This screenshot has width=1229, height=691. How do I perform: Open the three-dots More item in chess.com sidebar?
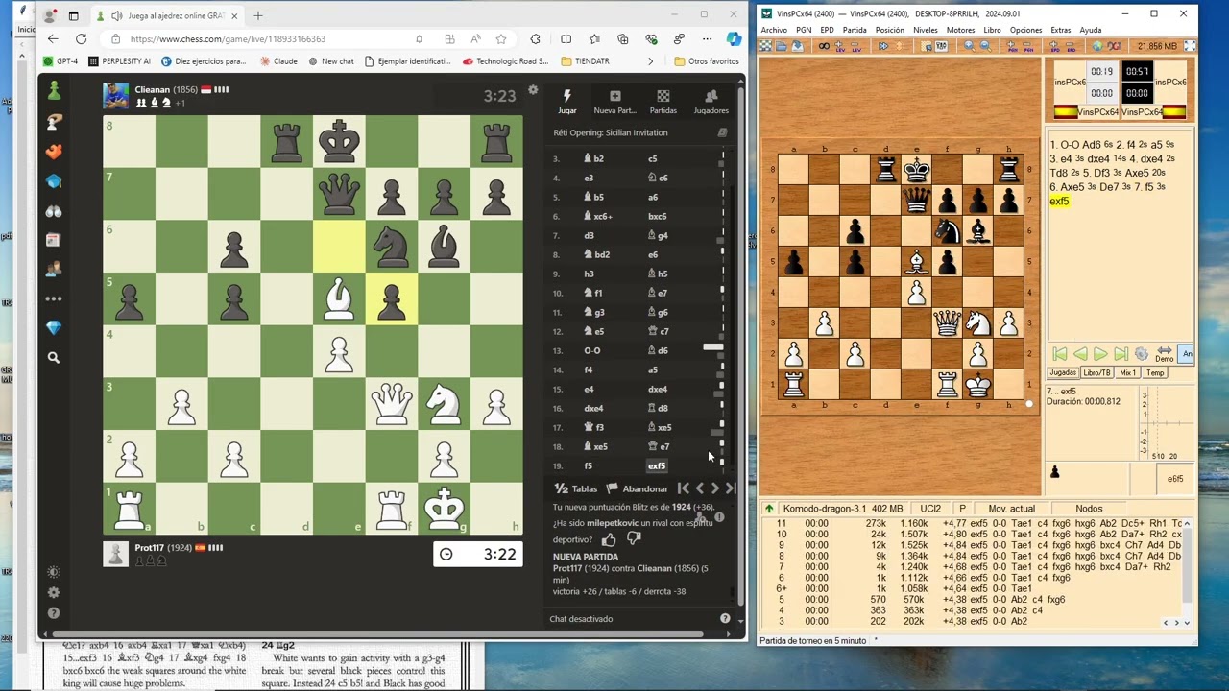54,298
